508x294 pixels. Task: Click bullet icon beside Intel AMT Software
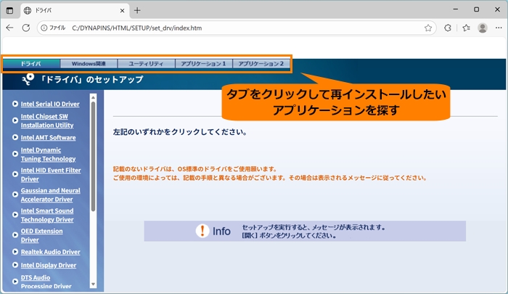tap(15, 137)
